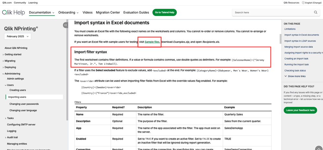The image size is (323, 150).
Task: Open Qlik Resources link
Action: tap(291, 3)
